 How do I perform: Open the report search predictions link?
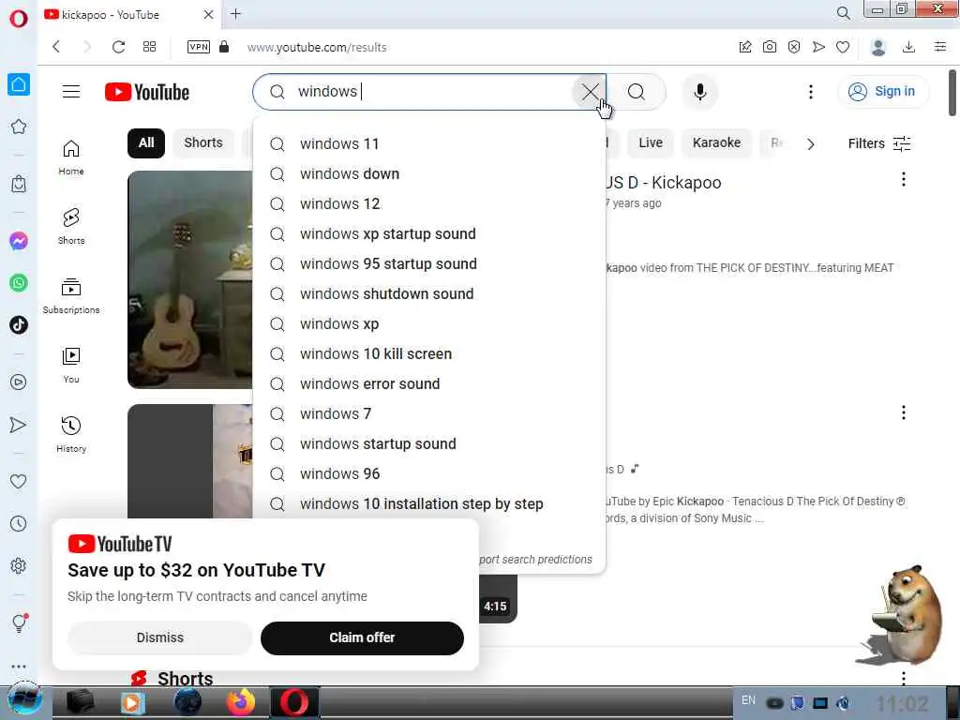[535, 560]
